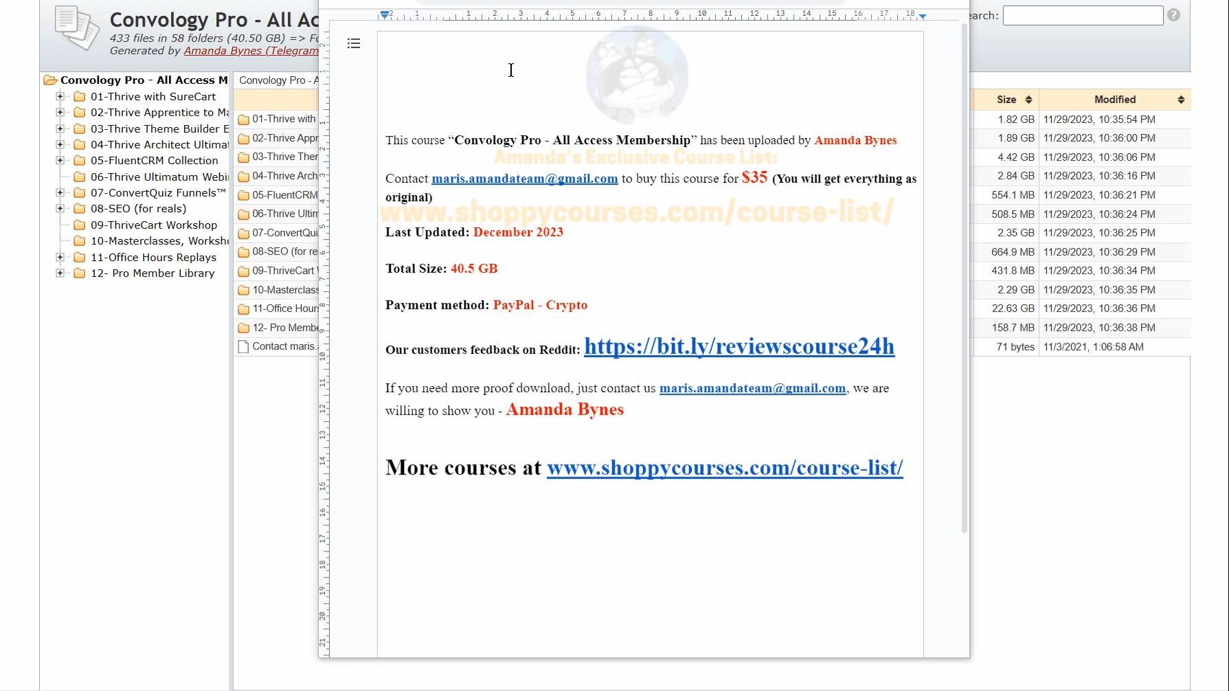This screenshot has height=691, width=1229.
Task: Click the December 2023 text in document
Action: click(x=518, y=232)
